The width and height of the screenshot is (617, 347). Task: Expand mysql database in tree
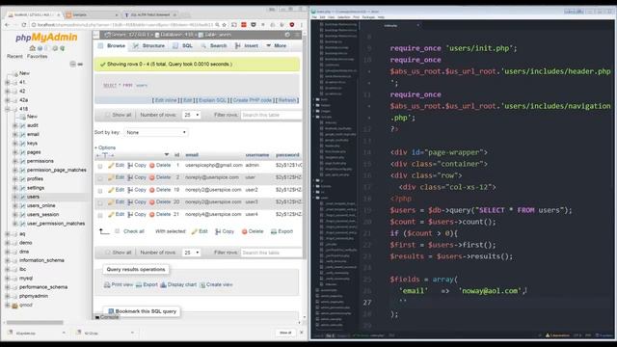point(8,279)
